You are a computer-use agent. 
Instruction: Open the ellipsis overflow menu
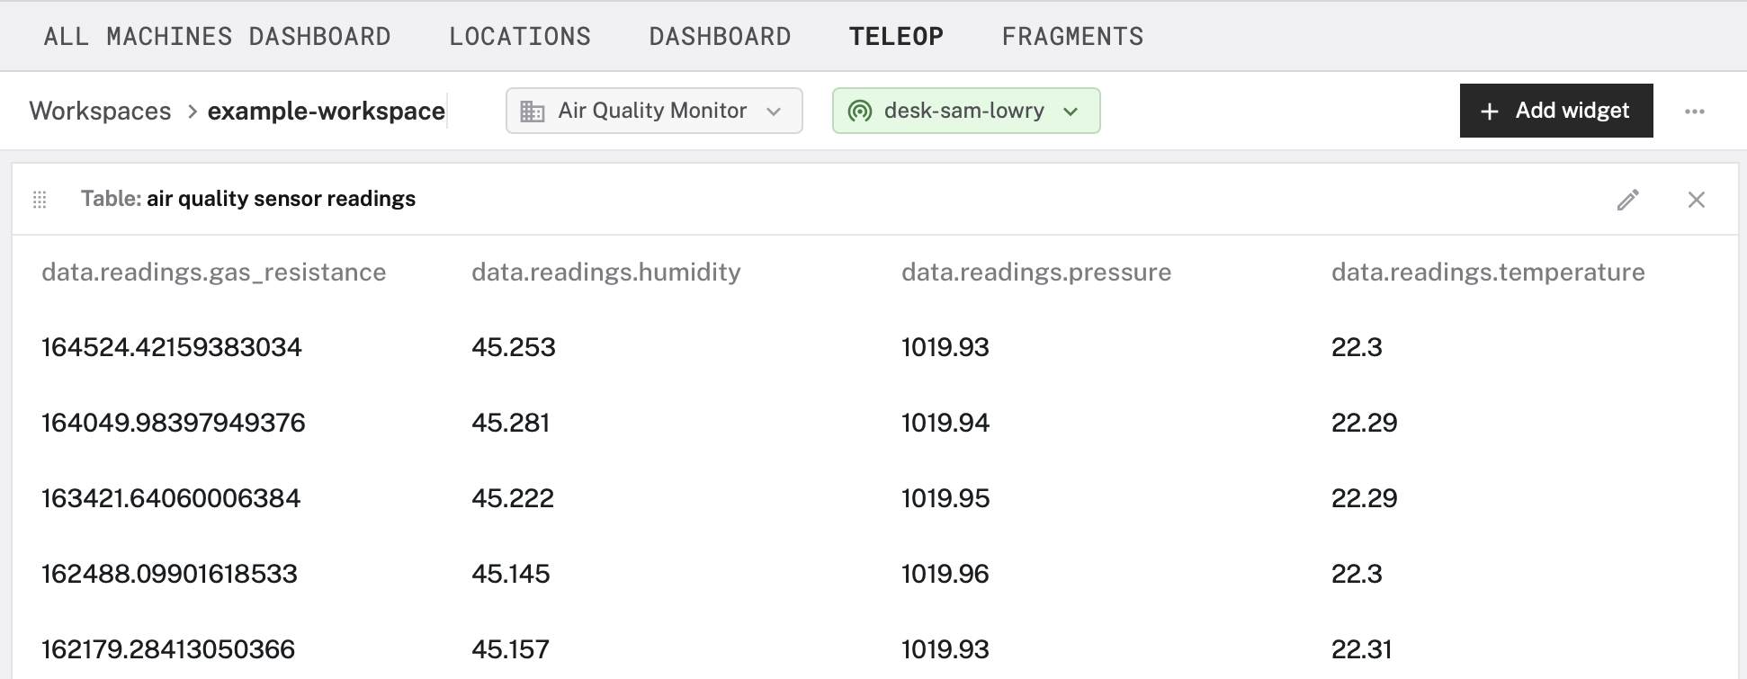pos(1696,111)
